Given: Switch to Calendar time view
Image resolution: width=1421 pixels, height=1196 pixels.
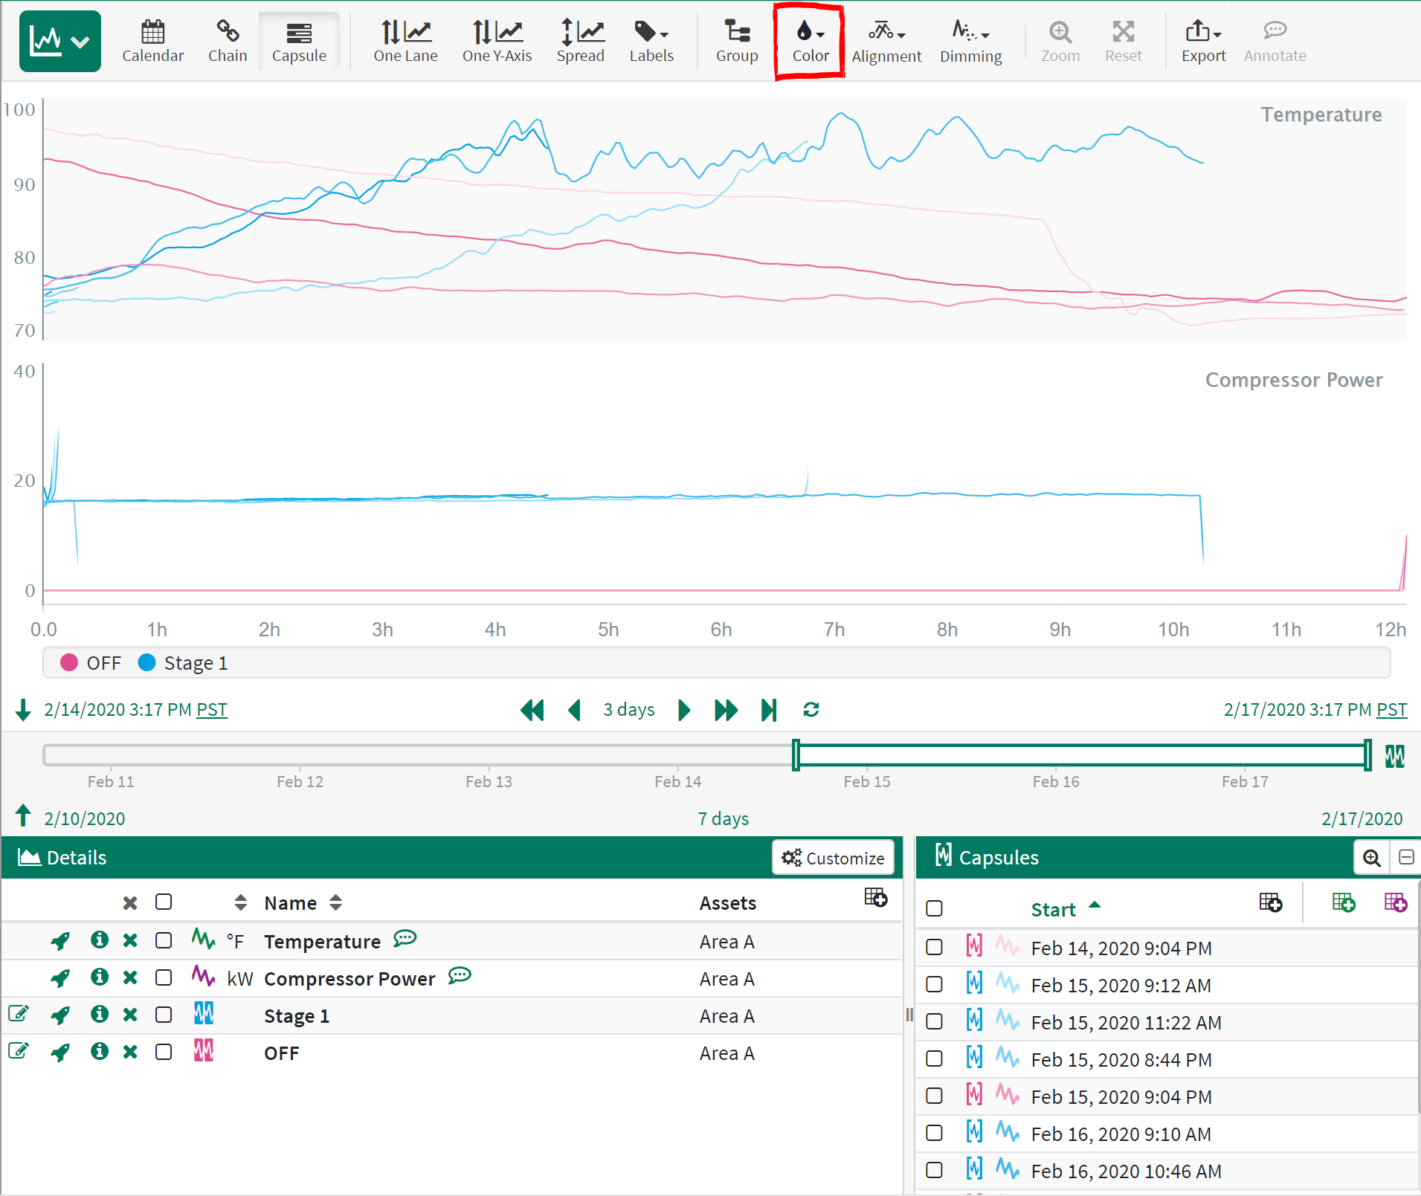Looking at the screenshot, I should tap(152, 41).
